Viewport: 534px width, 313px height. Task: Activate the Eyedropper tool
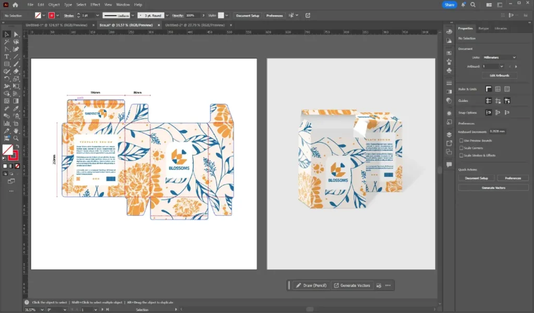tap(16, 108)
